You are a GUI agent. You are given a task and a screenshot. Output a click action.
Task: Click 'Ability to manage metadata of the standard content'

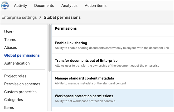[90, 83]
